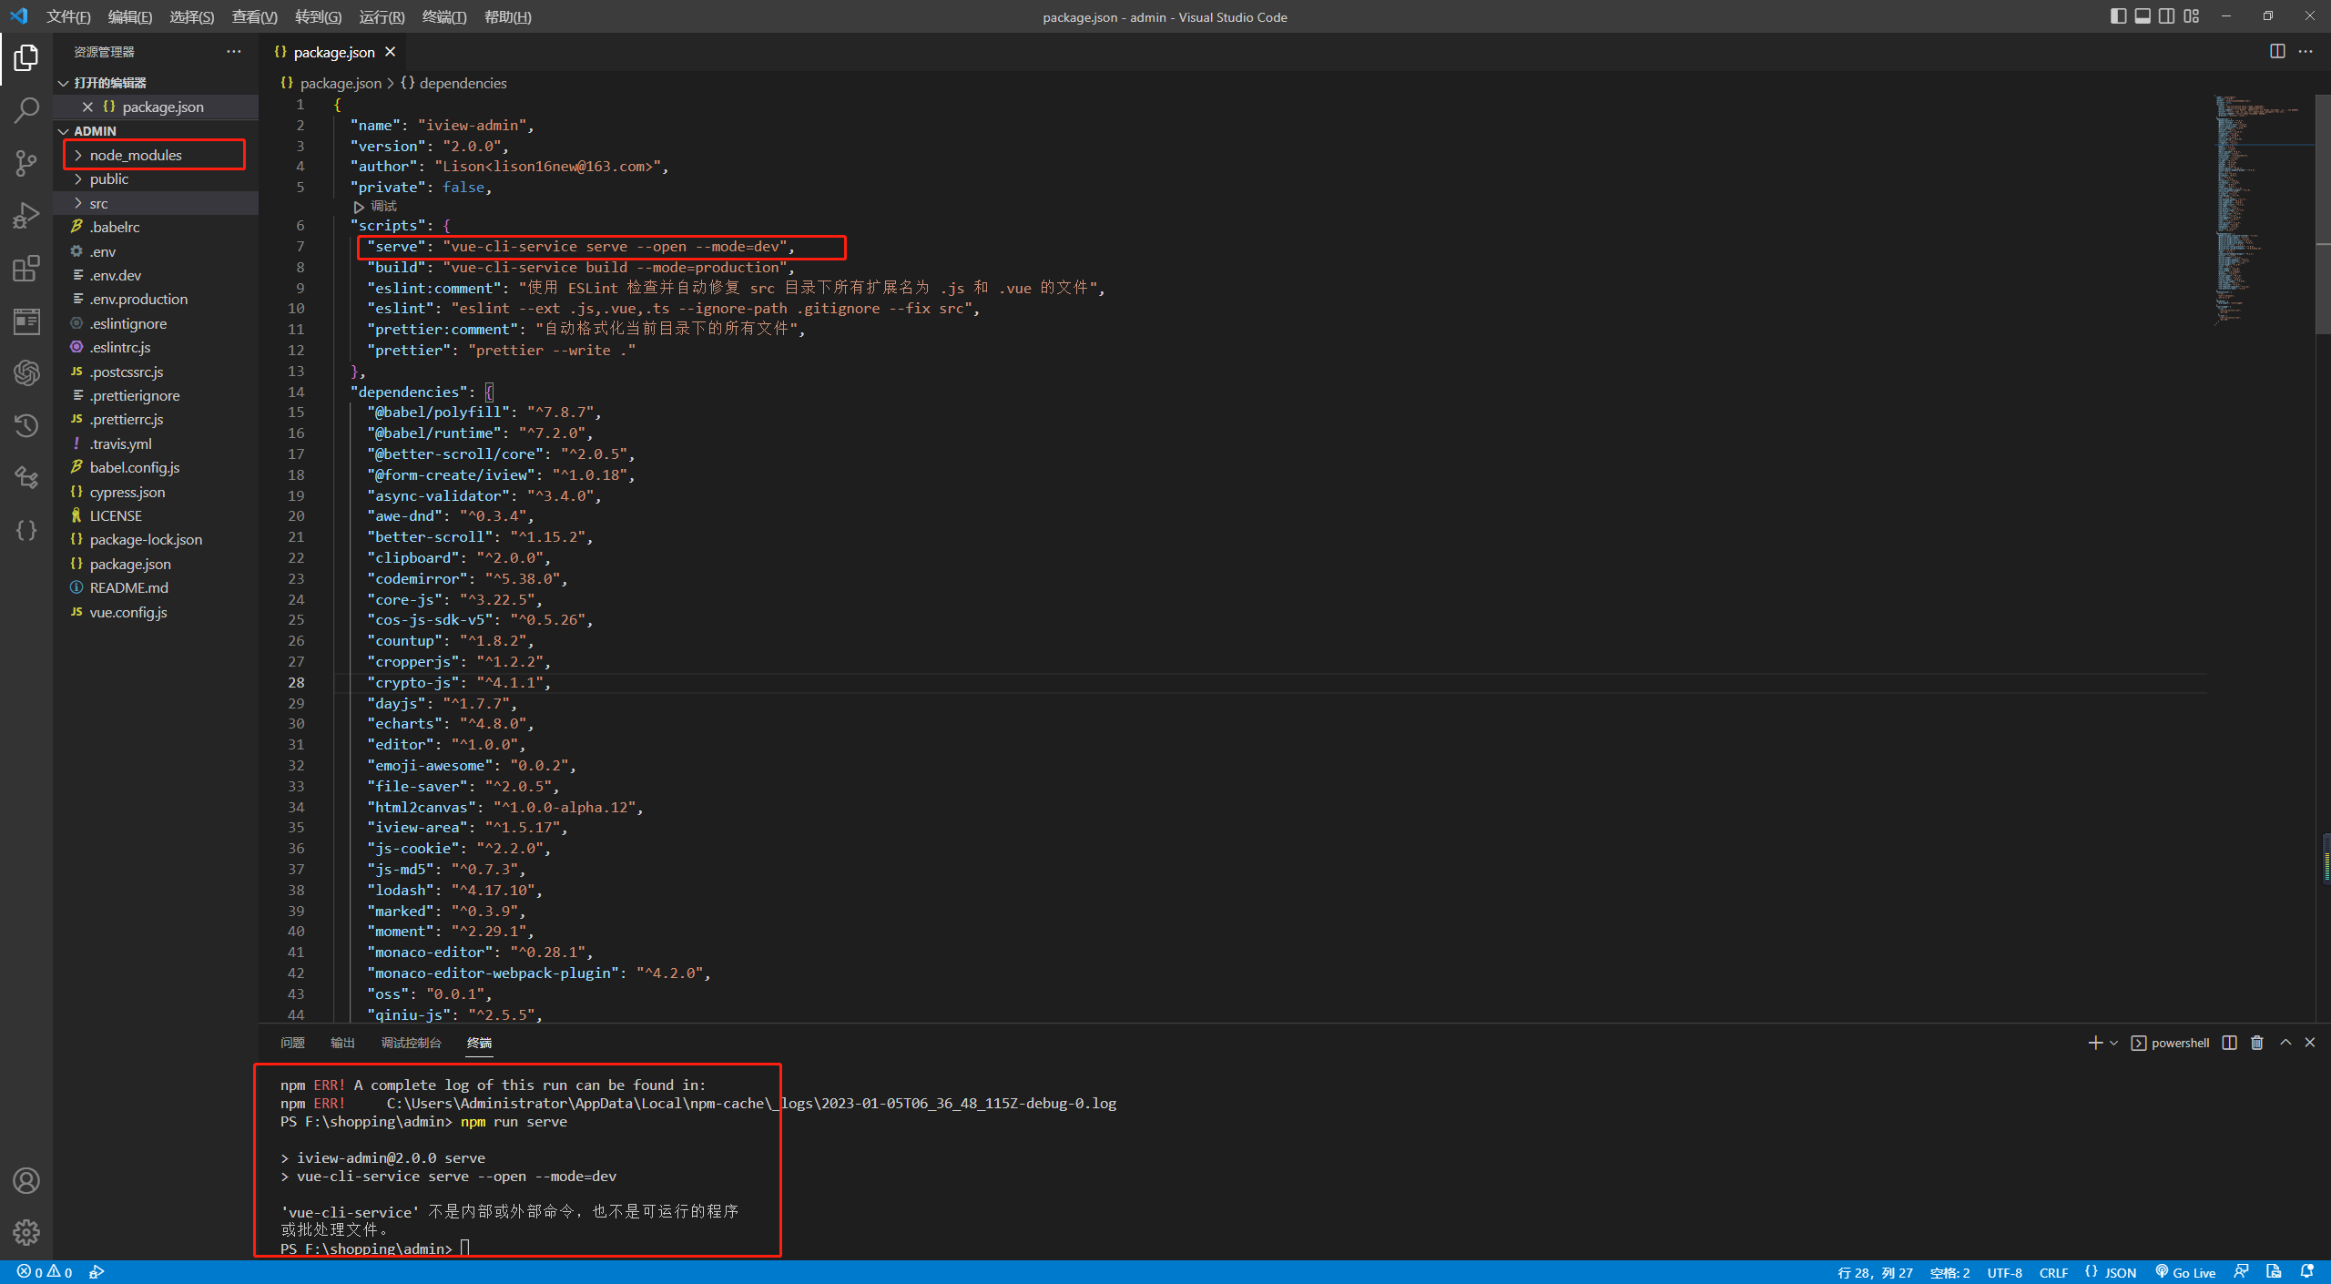Kill terminal with trash icon
Viewport: 2331px width, 1284px height.
pyautogui.click(x=2256, y=1043)
